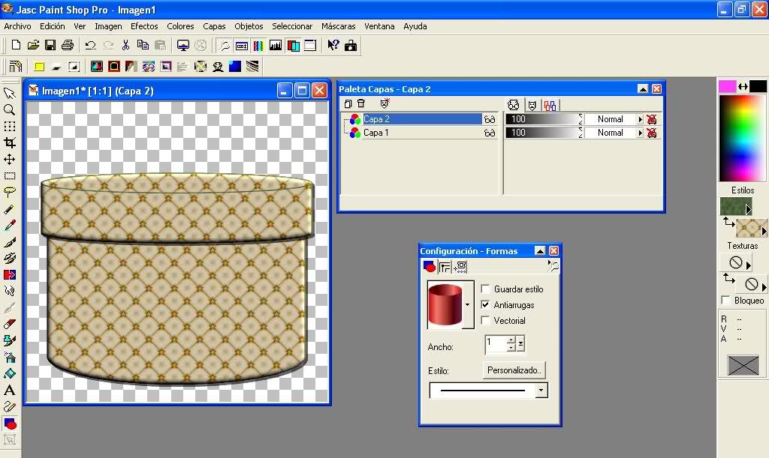Uncheck the Antiarrugas checkbox

click(x=486, y=304)
